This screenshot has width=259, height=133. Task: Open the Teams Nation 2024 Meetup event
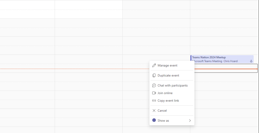tap(209, 58)
